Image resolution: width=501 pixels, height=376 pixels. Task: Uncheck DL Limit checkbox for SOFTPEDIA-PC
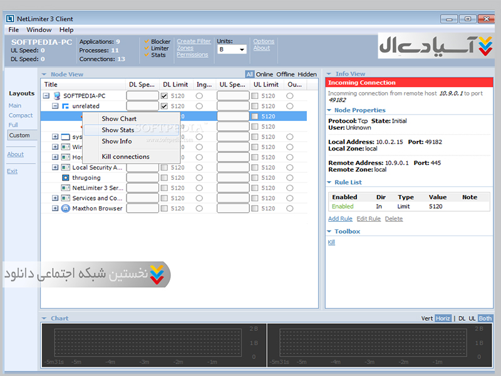pos(164,96)
